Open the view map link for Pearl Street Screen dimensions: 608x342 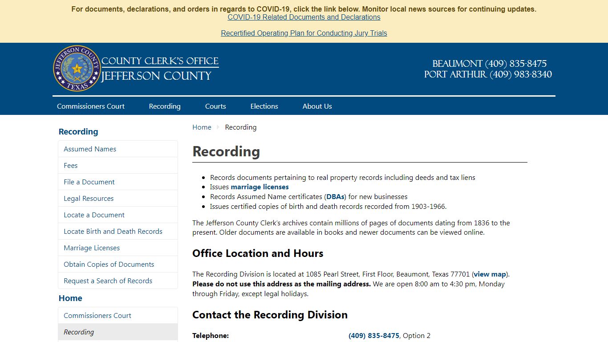pos(489,274)
